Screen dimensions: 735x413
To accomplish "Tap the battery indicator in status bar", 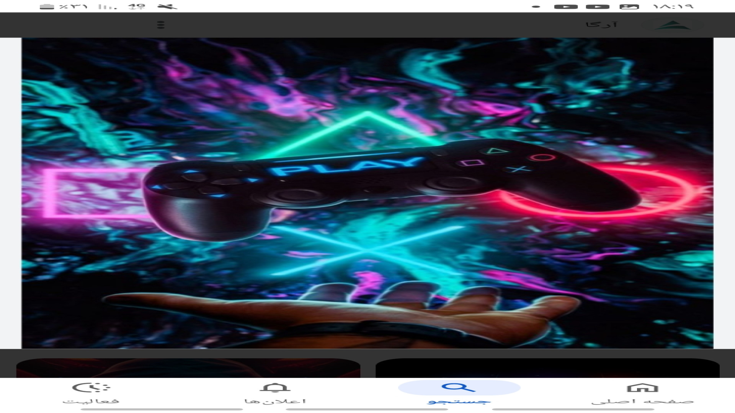I will (47, 7).
